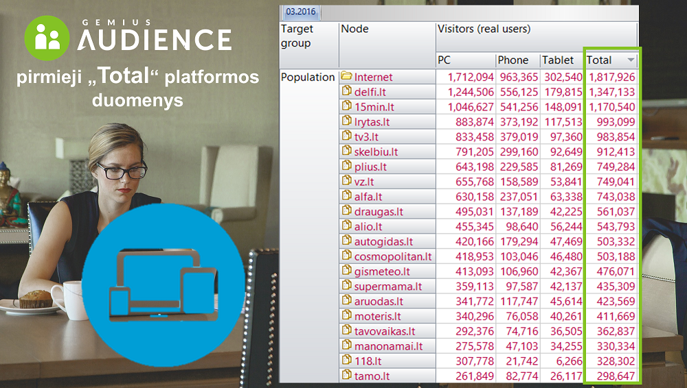The height and width of the screenshot is (388, 687).
Task: Click the tv3.lt page icon
Action: pyautogui.click(x=346, y=136)
